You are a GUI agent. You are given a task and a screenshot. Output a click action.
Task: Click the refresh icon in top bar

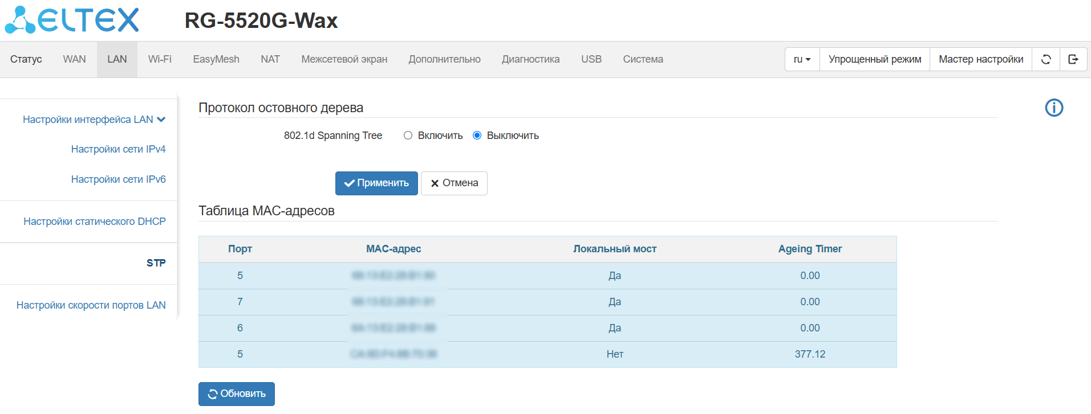1046,59
